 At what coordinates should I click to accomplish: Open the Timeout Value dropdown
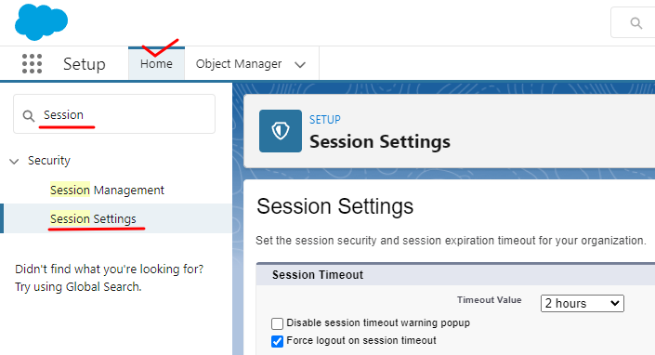tap(583, 303)
